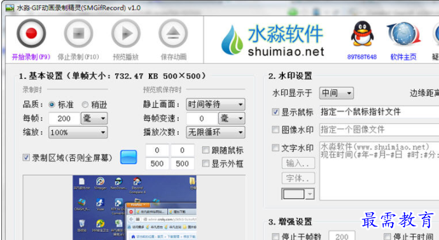The width and height of the screenshot is (439, 240).
Task: Click the save animation eject-style button
Action: pos(173,33)
